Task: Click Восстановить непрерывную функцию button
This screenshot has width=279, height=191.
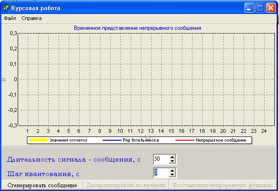Action: tap(223, 185)
